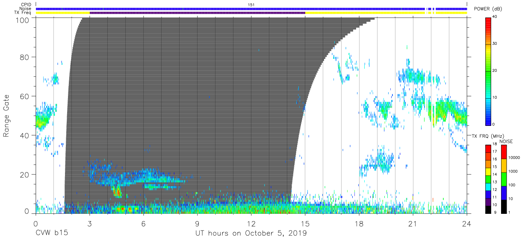The height and width of the screenshot is (242, 525).
Task: Click the yellow TX Freq strip segment before hour 3
Action: pos(63,13)
